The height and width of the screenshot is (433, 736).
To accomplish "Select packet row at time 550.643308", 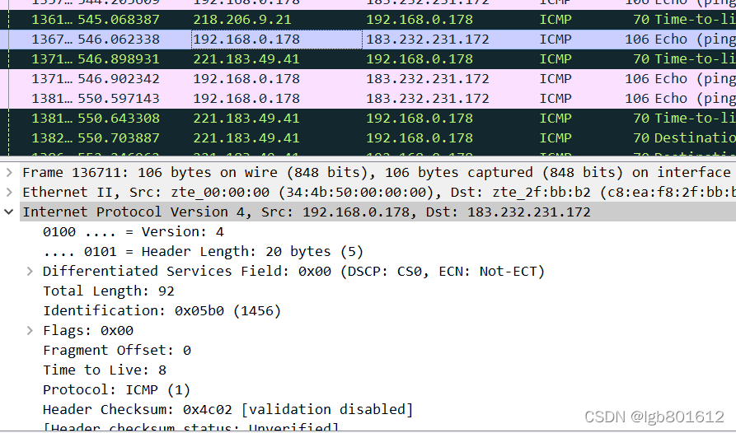I will tap(368, 118).
